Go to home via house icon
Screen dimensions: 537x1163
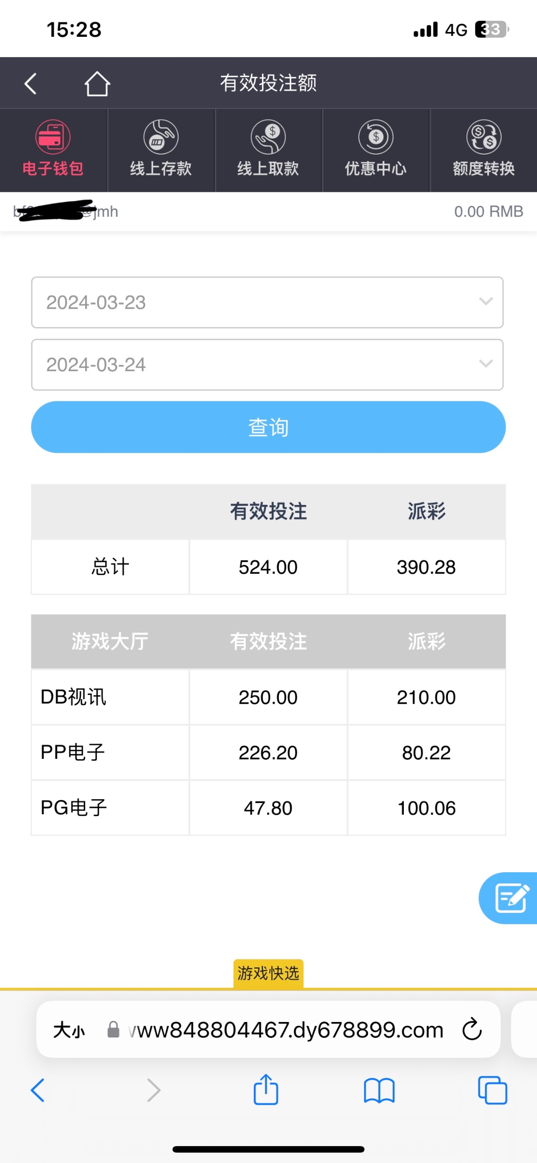(97, 84)
